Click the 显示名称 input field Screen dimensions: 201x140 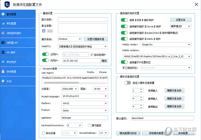[82, 19]
